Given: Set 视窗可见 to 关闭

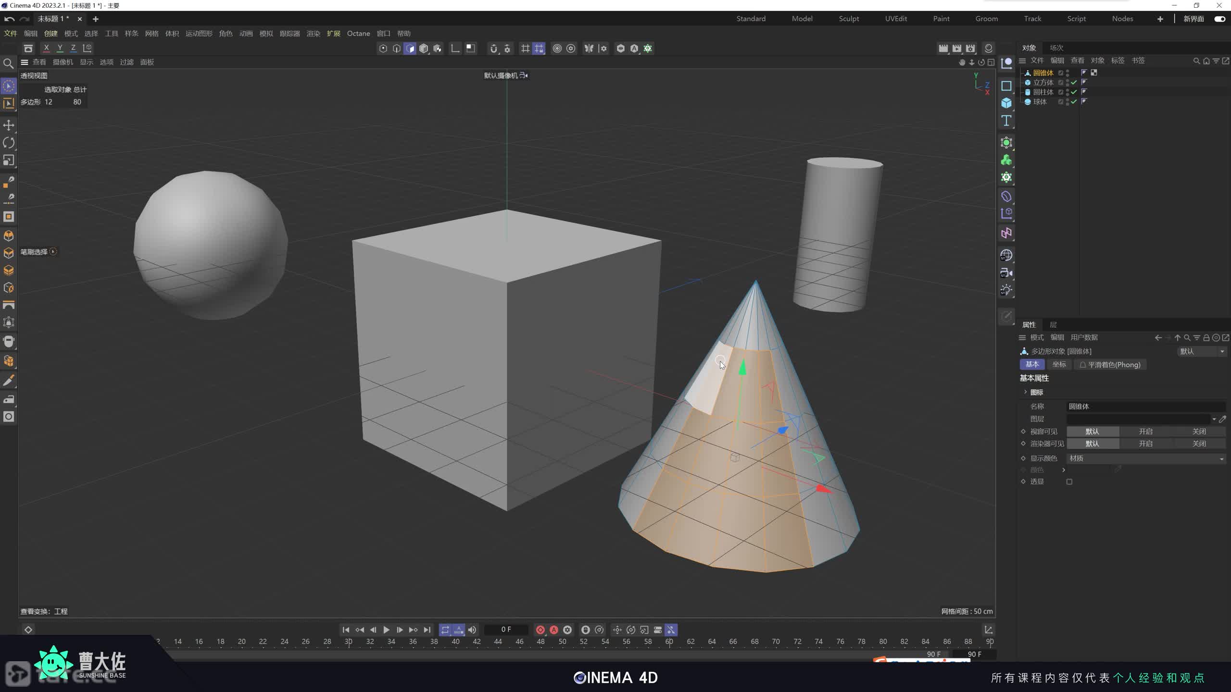Looking at the screenshot, I should coord(1199,432).
